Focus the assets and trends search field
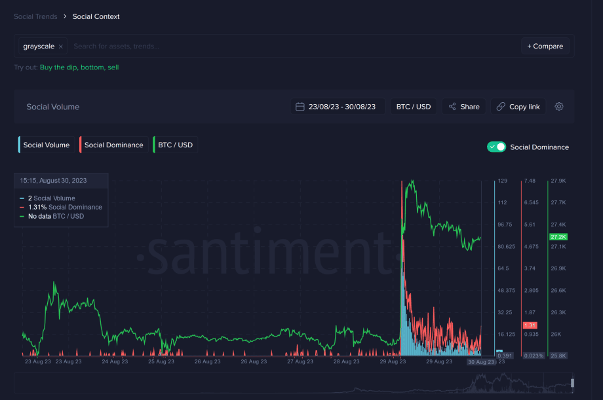This screenshot has height=400, width=603. click(x=294, y=46)
